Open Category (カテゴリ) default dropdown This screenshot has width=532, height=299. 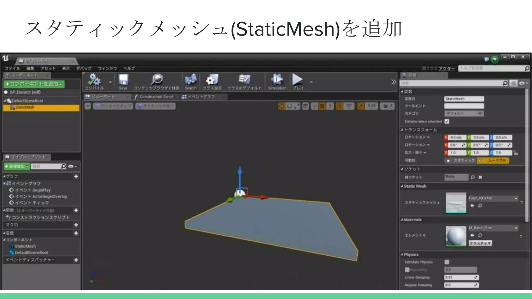[464, 113]
